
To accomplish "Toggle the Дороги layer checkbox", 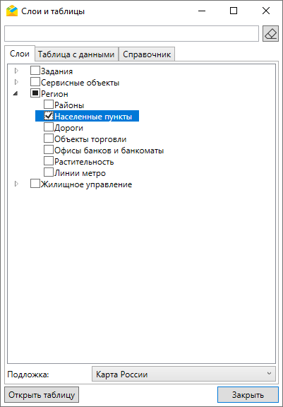I will 49,127.
